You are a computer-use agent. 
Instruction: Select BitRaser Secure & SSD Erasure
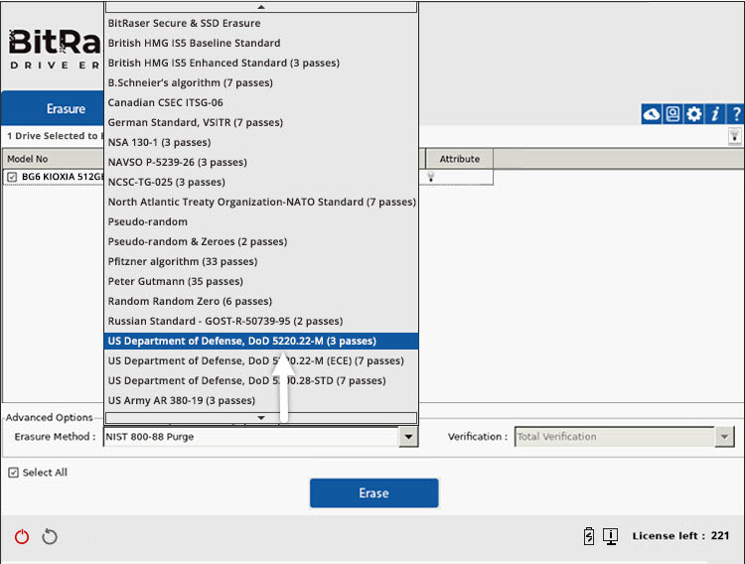tap(261, 23)
